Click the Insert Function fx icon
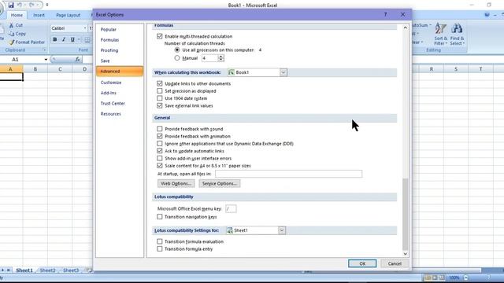The image size is (504, 283). 77,59
